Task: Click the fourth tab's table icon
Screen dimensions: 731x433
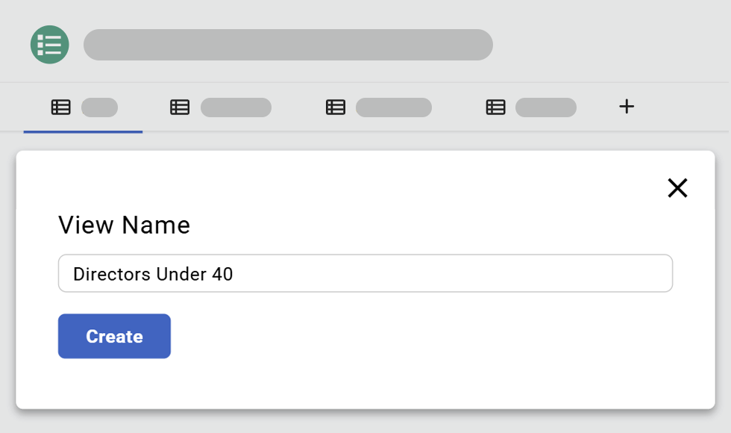Action: coord(496,108)
